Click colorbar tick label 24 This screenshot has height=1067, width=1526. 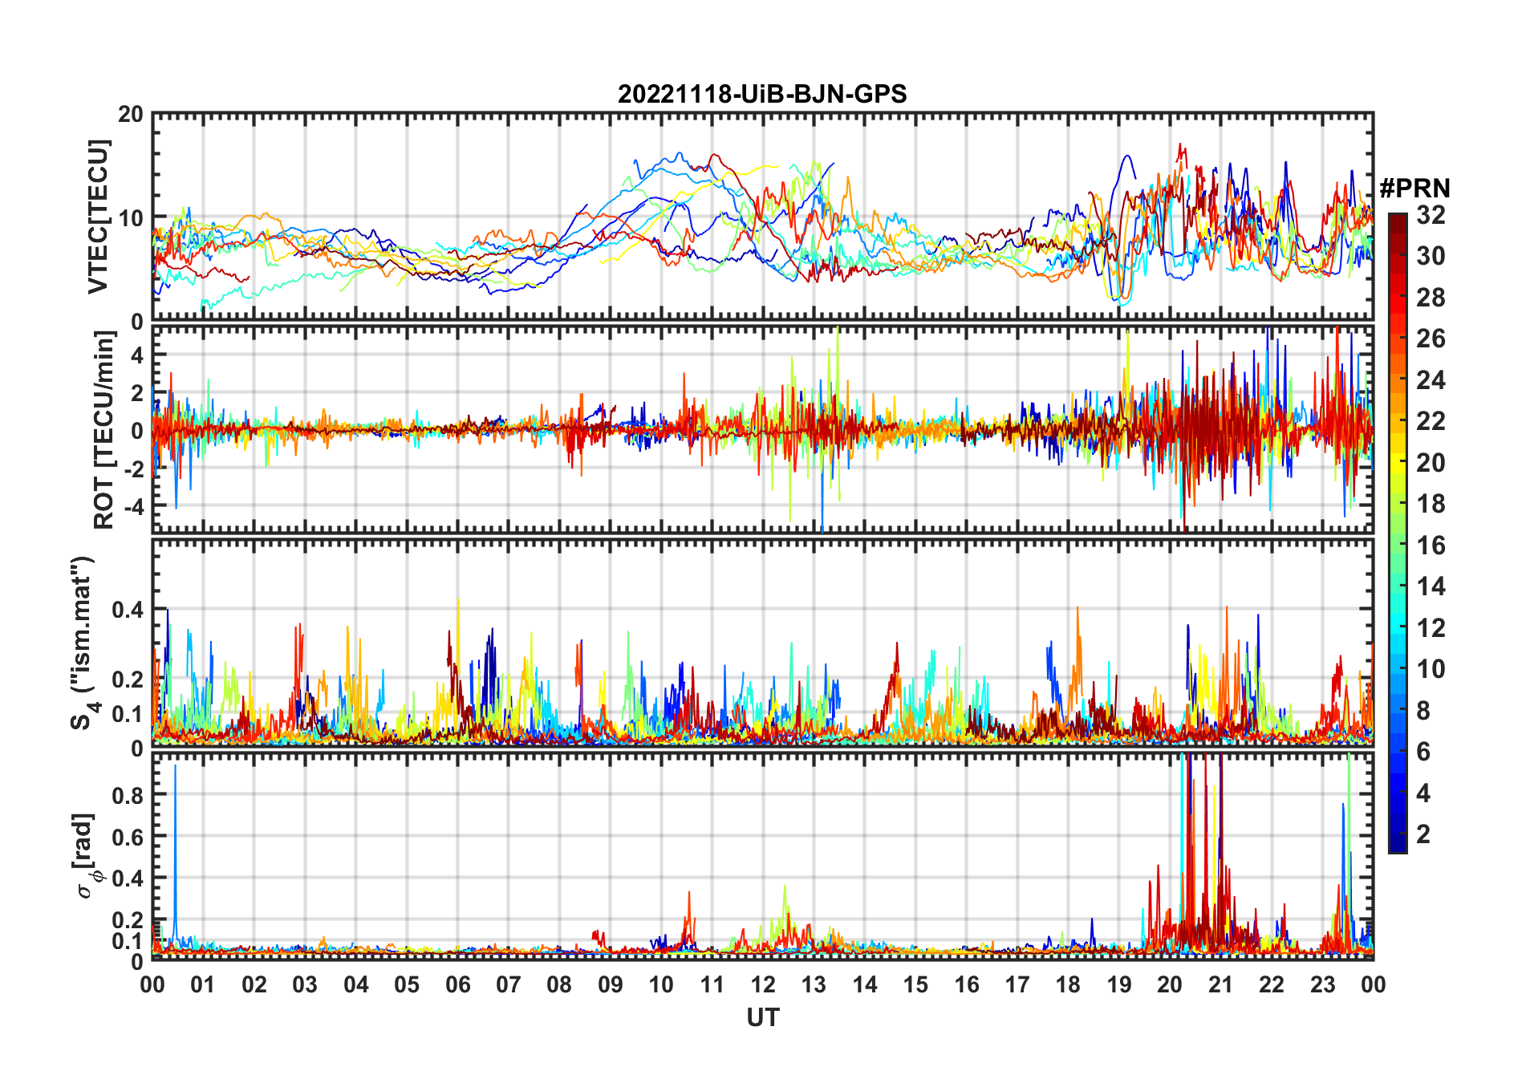pos(1431,380)
